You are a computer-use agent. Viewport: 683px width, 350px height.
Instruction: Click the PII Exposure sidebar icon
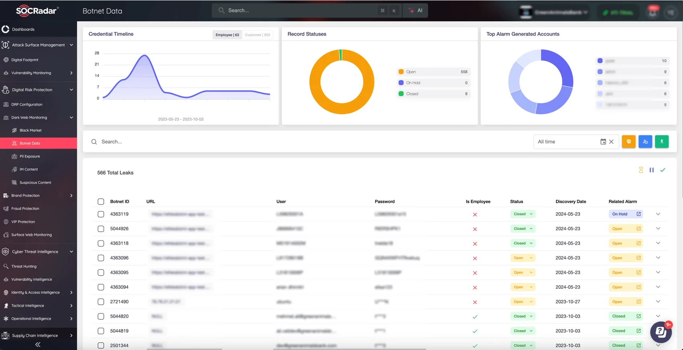point(14,156)
